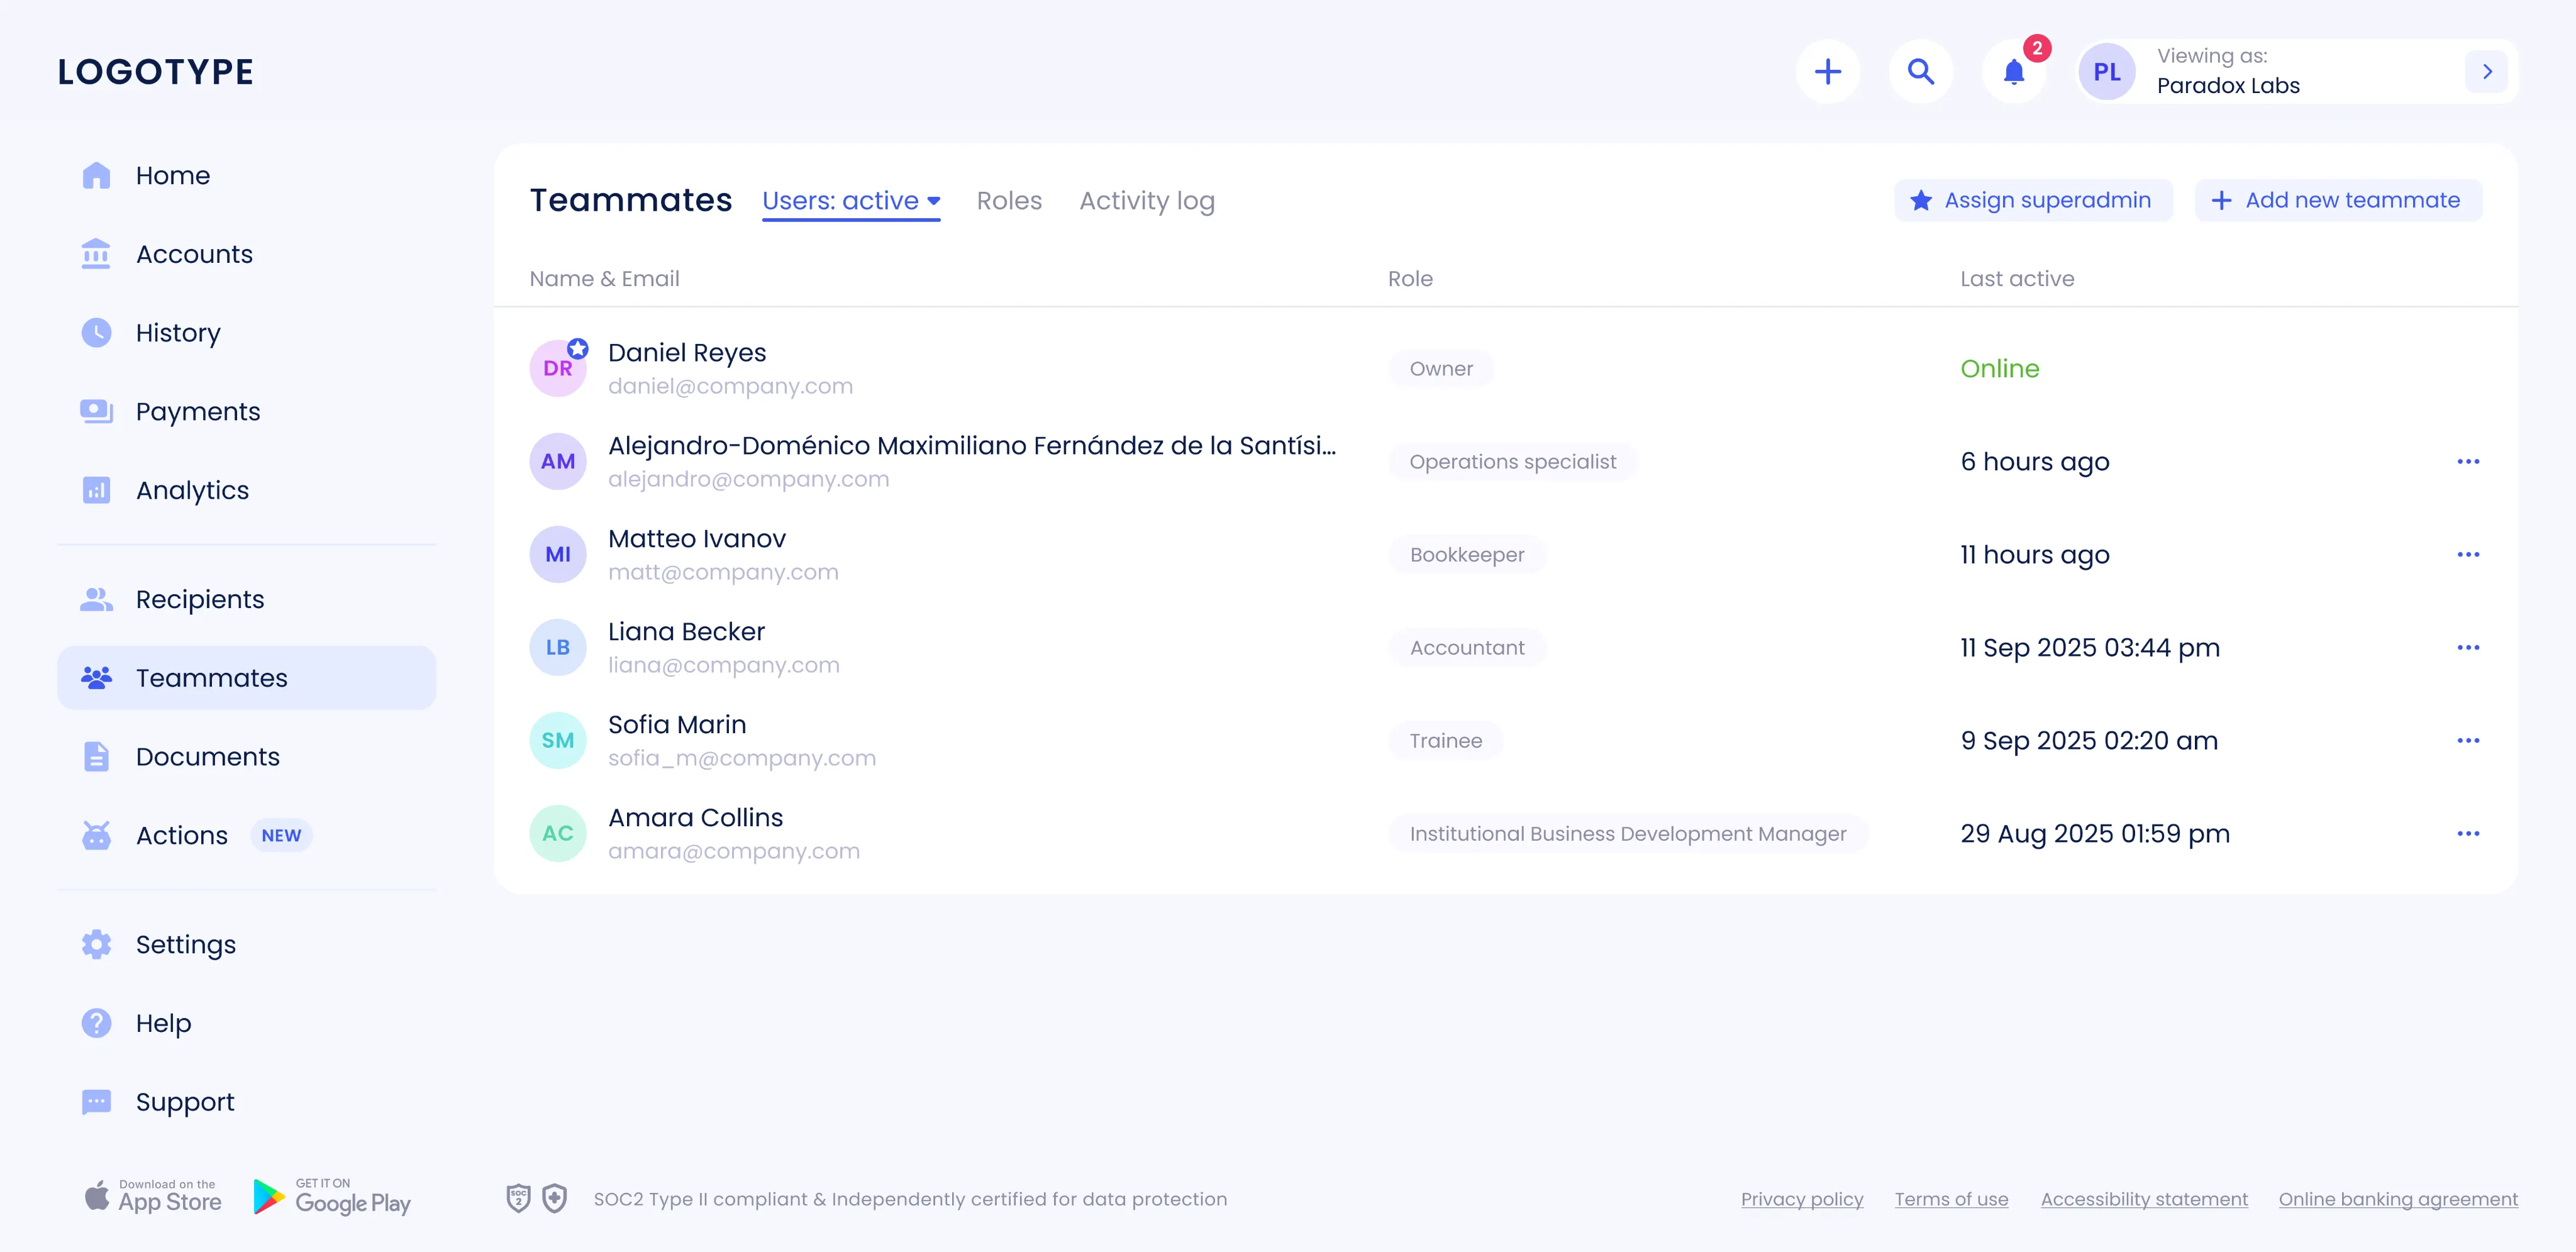The image size is (2576, 1252).
Task: Open the Home icon in sidebar
Action: coord(96,175)
